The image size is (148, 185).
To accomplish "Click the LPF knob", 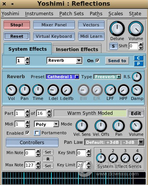I will (x=110, y=90).
